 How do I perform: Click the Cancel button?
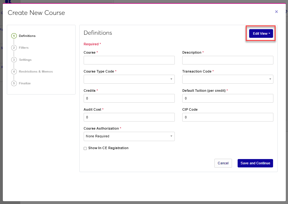(223, 163)
